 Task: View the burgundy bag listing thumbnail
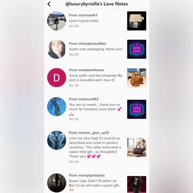(x=137, y=147)
